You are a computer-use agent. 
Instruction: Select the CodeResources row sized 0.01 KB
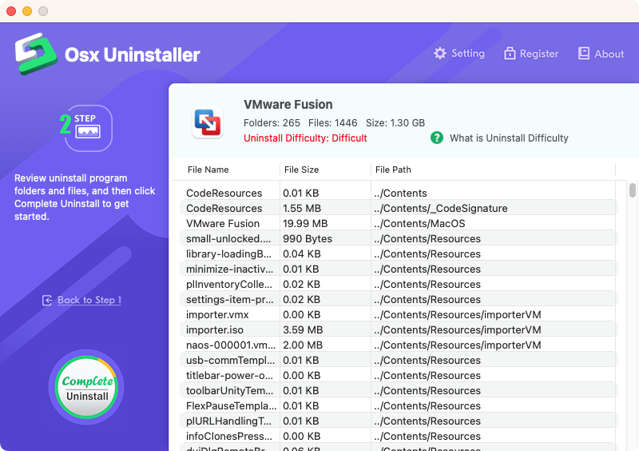(x=399, y=193)
